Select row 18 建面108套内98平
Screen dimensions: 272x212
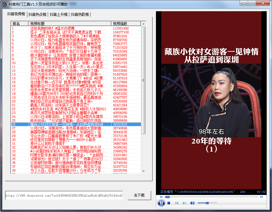76,94
